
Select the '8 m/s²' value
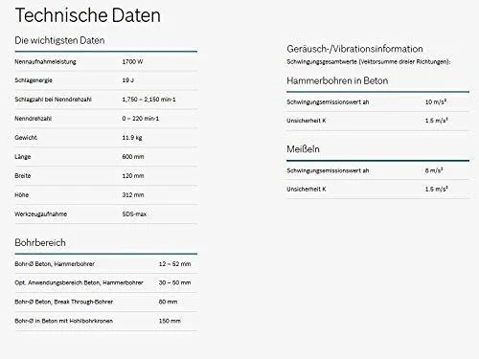tap(434, 170)
